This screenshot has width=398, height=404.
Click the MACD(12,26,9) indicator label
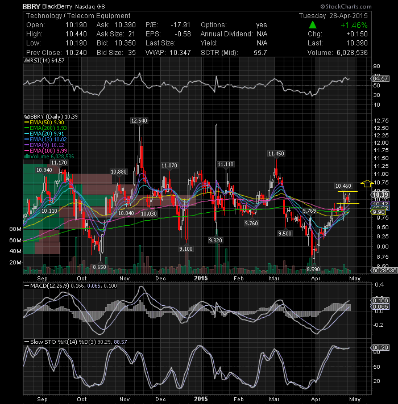pos(50,286)
